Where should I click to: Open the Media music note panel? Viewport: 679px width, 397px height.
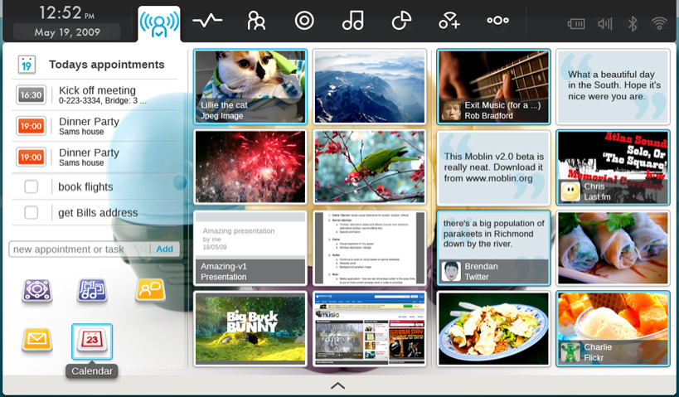tap(353, 22)
